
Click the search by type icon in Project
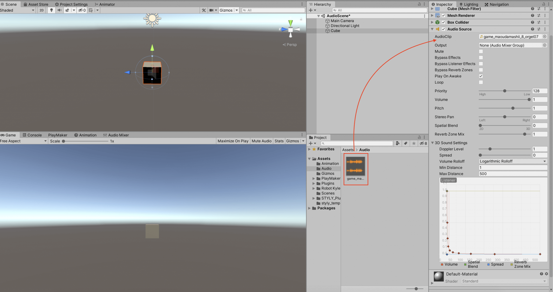[397, 143]
